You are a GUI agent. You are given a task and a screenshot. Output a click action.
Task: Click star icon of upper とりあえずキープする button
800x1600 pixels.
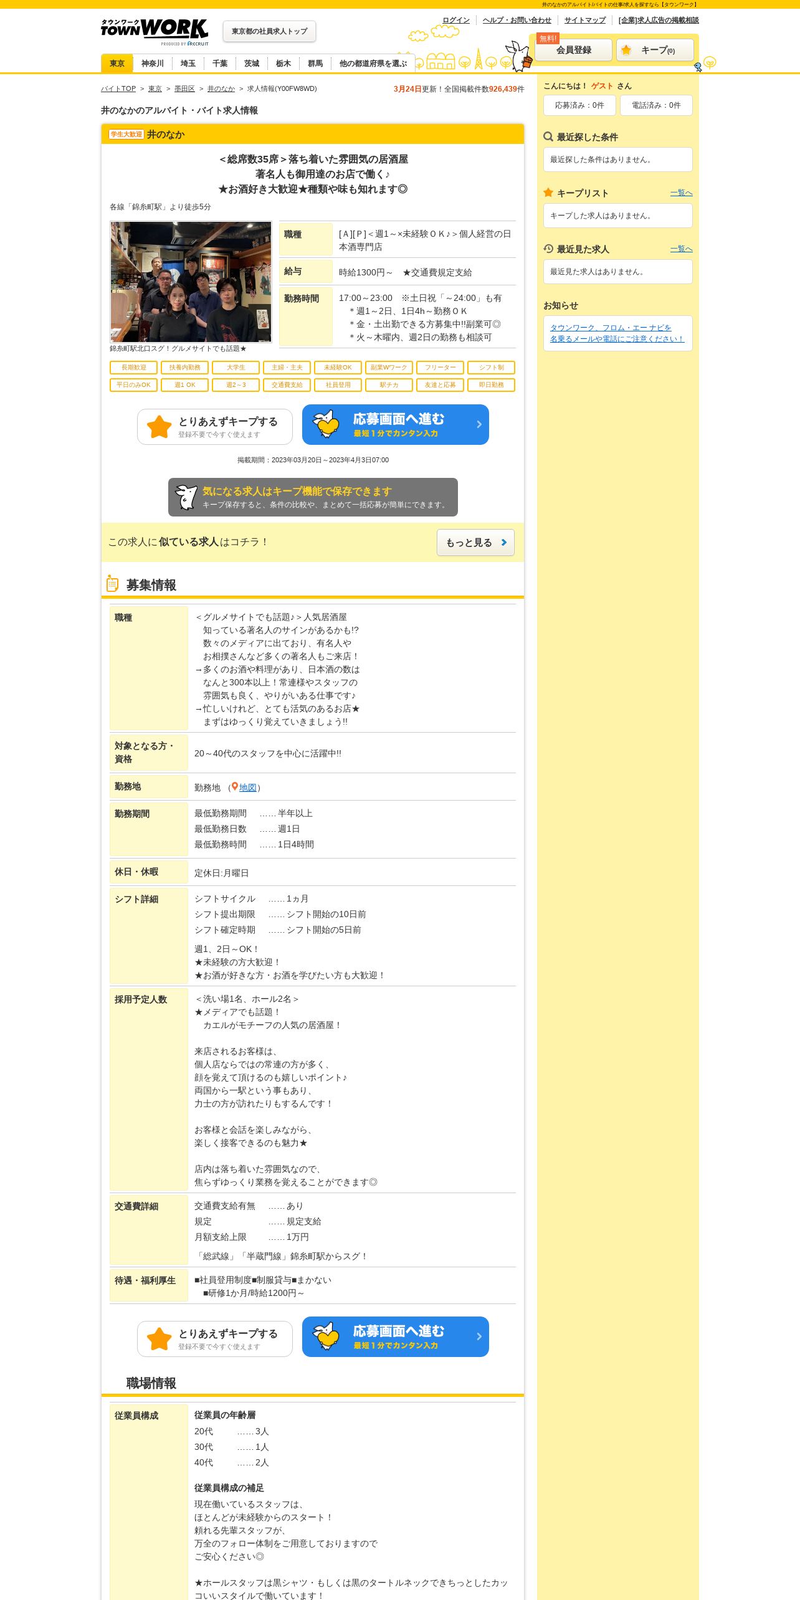(x=159, y=427)
